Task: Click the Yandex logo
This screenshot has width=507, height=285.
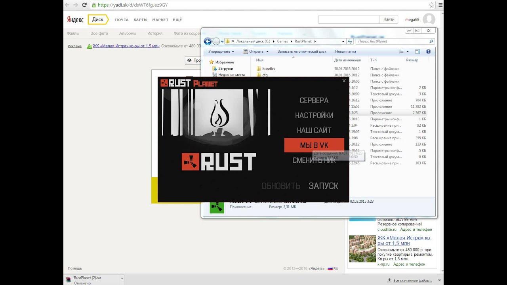Action: point(75,19)
